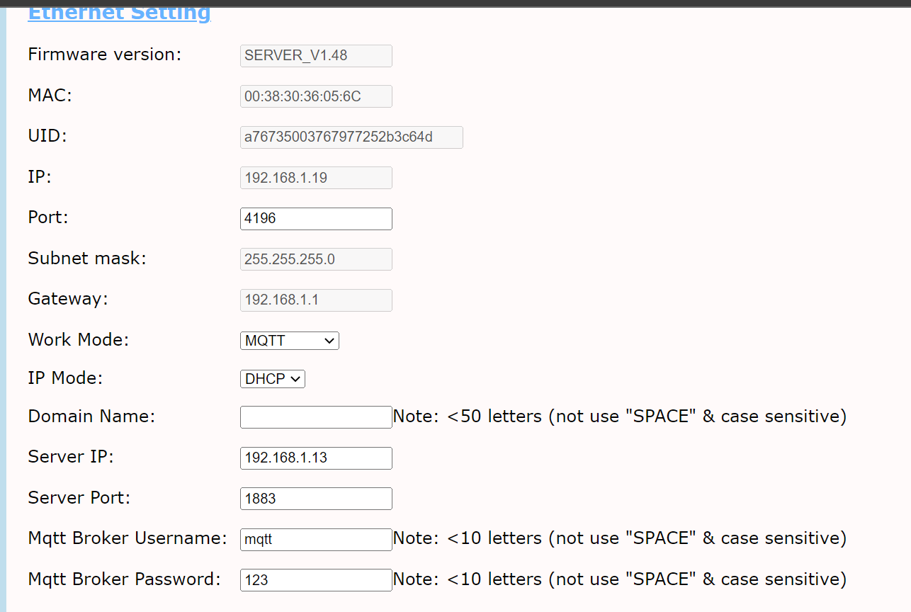This screenshot has width=911, height=612.
Task: Click the Gateway field showing 192.168.1.1
Action: coord(316,300)
